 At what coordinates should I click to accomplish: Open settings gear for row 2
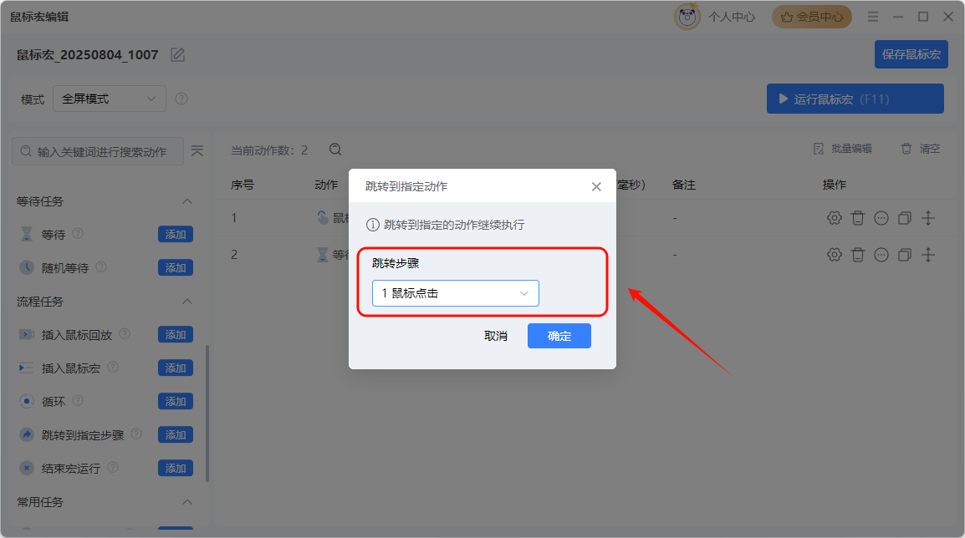pyautogui.click(x=834, y=255)
